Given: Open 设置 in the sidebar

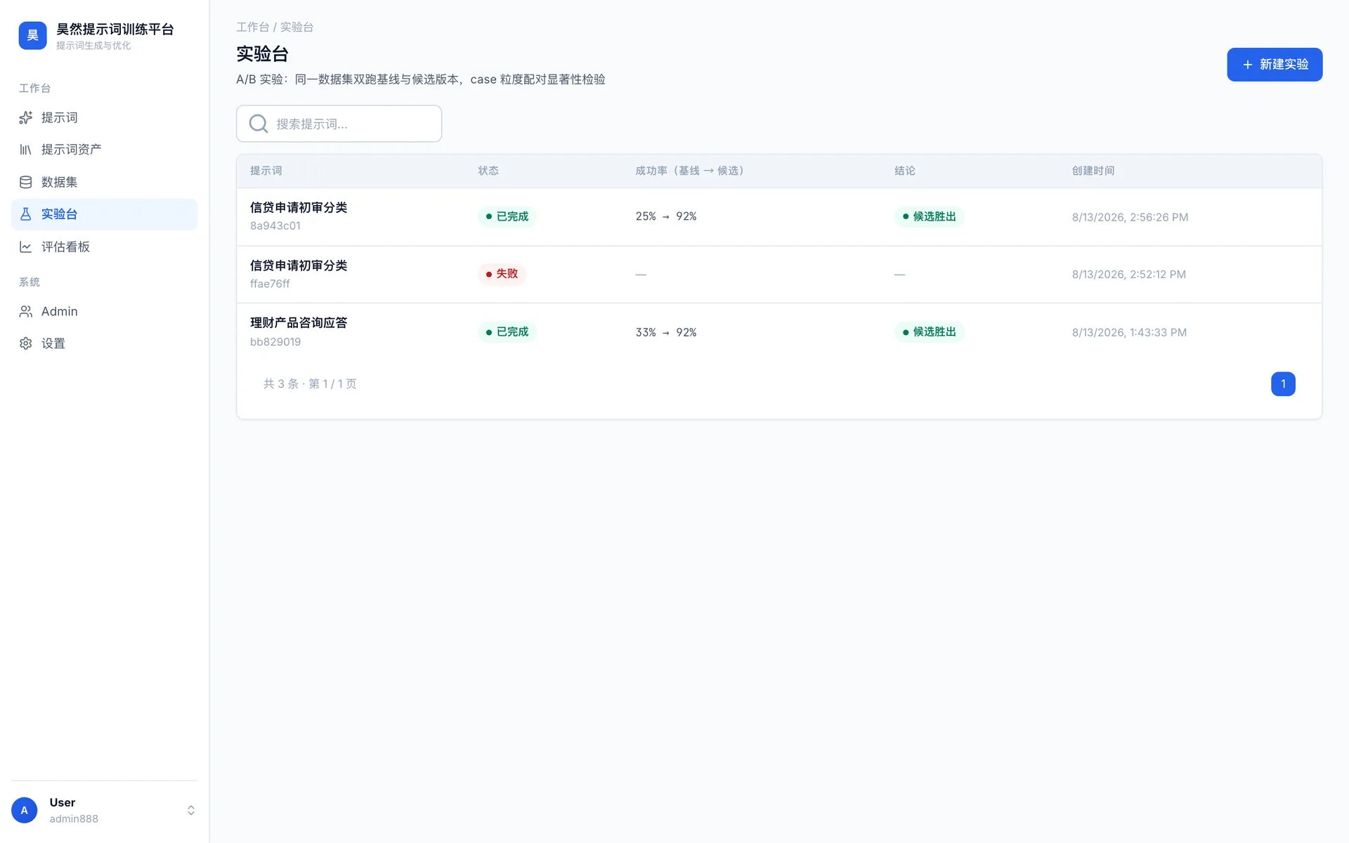Looking at the screenshot, I should tap(105, 344).
